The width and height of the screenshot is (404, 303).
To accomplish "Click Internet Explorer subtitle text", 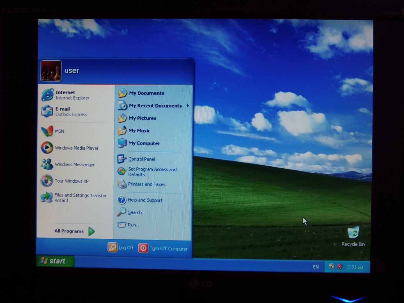I will 72,98.
